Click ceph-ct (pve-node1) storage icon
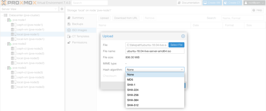This screenshot has width=266, height=111. point(14,25)
